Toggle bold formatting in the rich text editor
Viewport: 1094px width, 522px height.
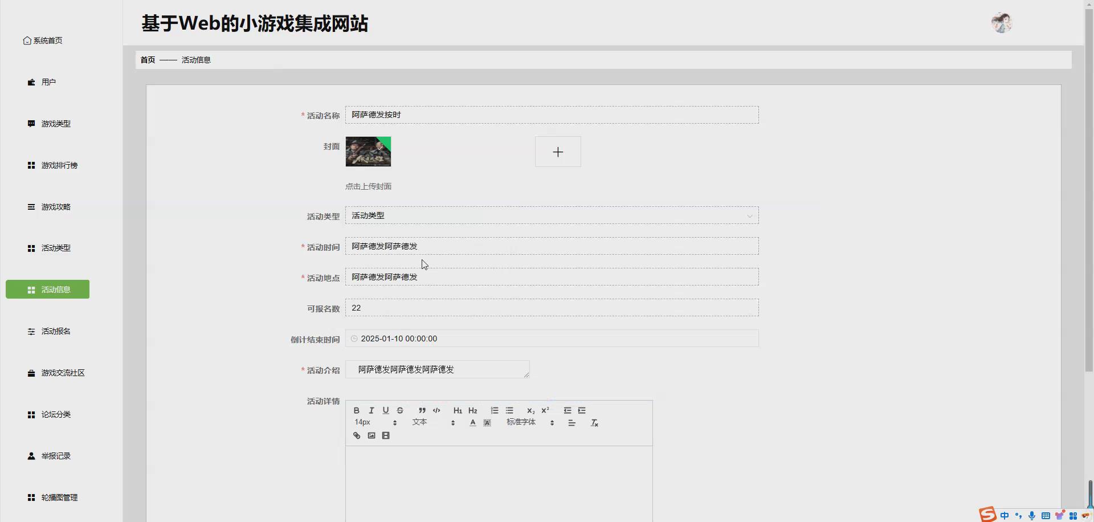(356, 410)
